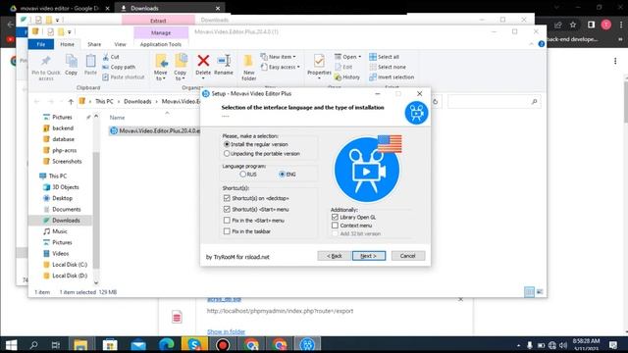Viewport: 628px width, 353px height.
Task: Open File Explorer from taskbar
Action: 80,344
